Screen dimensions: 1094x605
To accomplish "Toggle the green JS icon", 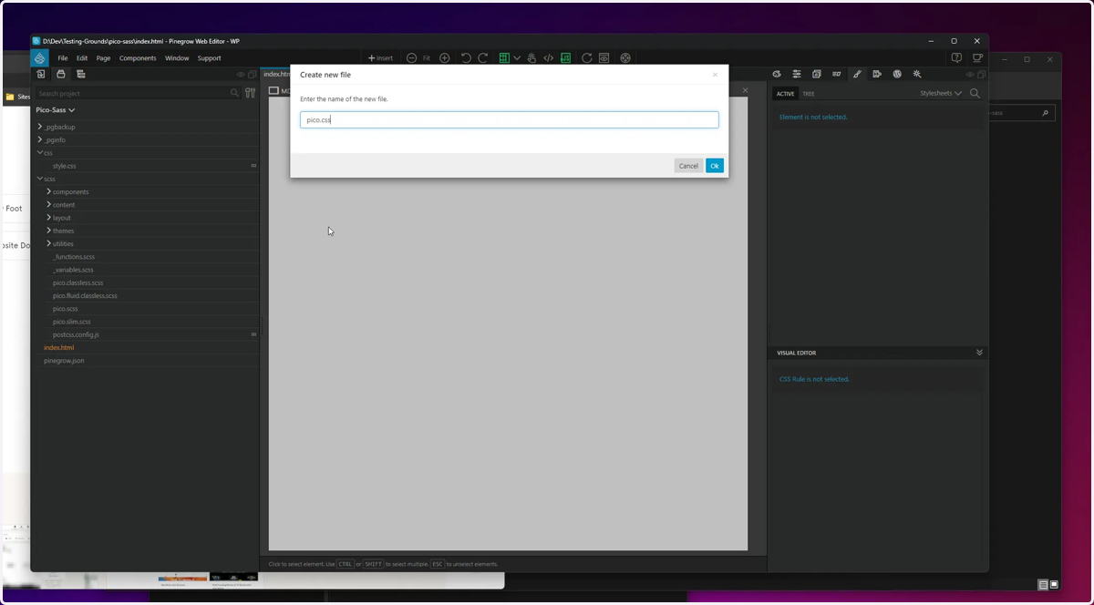I will point(565,58).
